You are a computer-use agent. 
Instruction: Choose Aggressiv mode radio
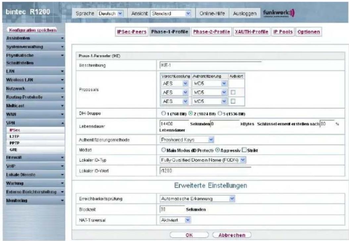[x=218, y=150]
